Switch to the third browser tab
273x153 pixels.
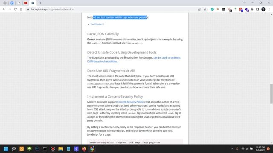tap(19, 3)
